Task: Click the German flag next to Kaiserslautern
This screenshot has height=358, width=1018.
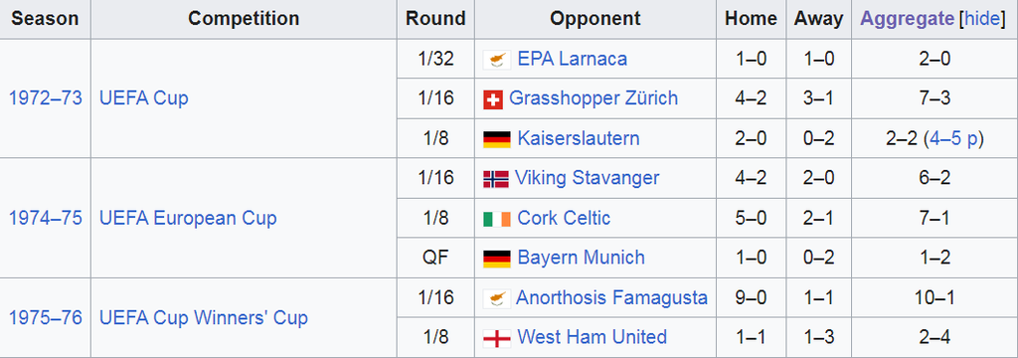Action: [x=497, y=139]
